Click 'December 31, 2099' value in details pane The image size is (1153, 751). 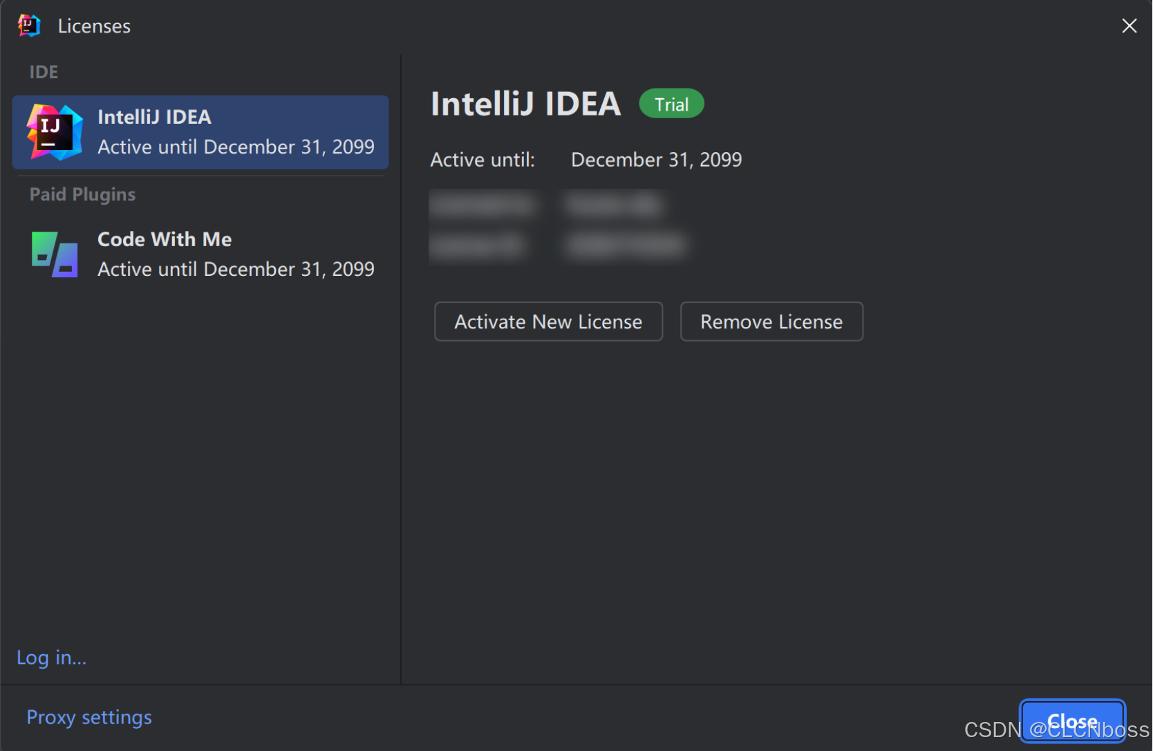(x=656, y=160)
